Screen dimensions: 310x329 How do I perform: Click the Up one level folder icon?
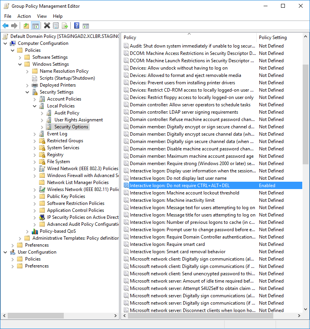26,26
